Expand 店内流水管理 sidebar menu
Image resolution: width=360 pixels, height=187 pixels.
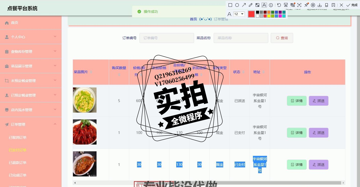[x=31, y=110]
